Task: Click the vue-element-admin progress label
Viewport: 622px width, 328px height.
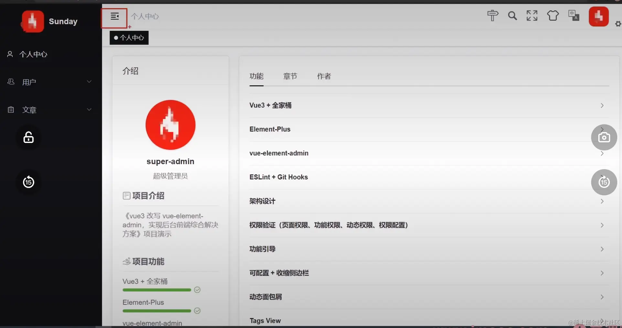Action: pos(152,323)
